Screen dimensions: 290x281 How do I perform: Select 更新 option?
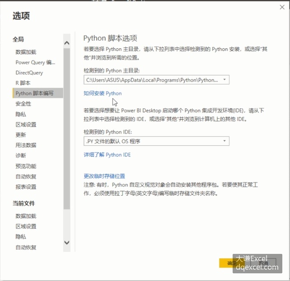[21, 135]
